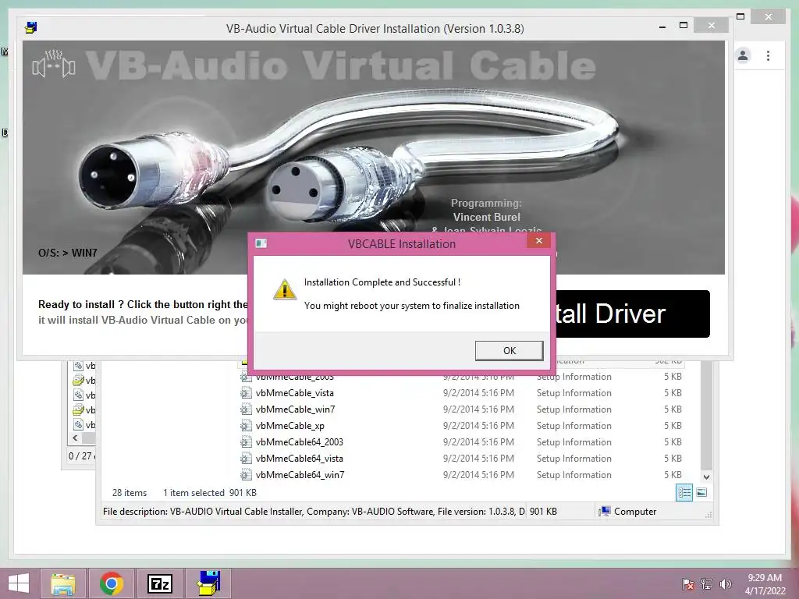Select the vbMmeCable64_win7 file

[300, 475]
